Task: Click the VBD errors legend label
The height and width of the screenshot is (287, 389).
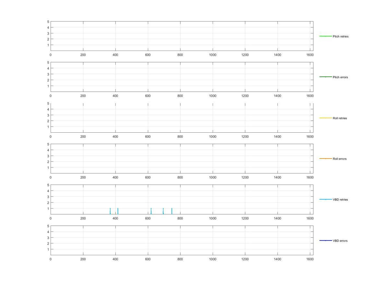Action: click(x=340, y=241)
